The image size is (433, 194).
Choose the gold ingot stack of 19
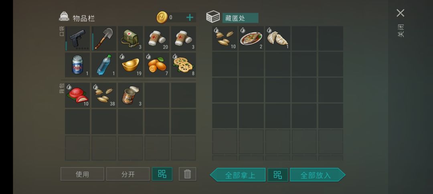131,65
